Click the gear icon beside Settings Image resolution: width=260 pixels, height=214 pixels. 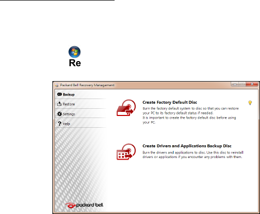coord(59,114)
